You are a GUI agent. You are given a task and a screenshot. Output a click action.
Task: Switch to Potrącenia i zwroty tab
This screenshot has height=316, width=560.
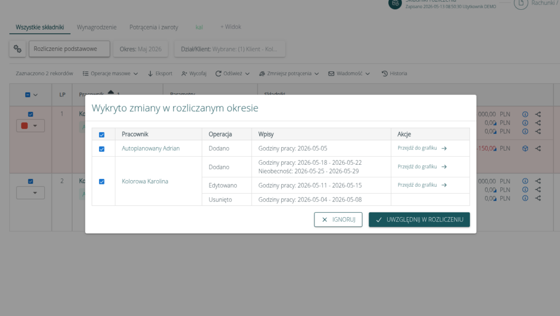[154, 27]
